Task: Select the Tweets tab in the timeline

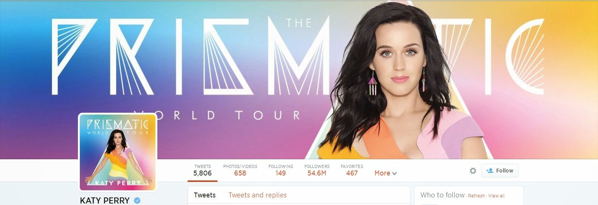Action: click(205, 195)
